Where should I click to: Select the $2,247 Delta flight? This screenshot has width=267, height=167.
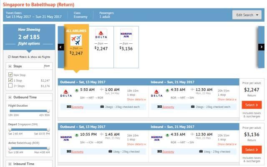pos(252,105)
